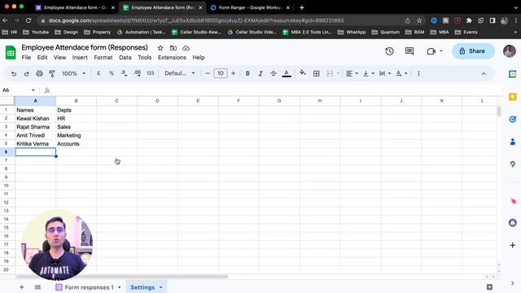Open the all sheets list icon

tap(37, 287)
